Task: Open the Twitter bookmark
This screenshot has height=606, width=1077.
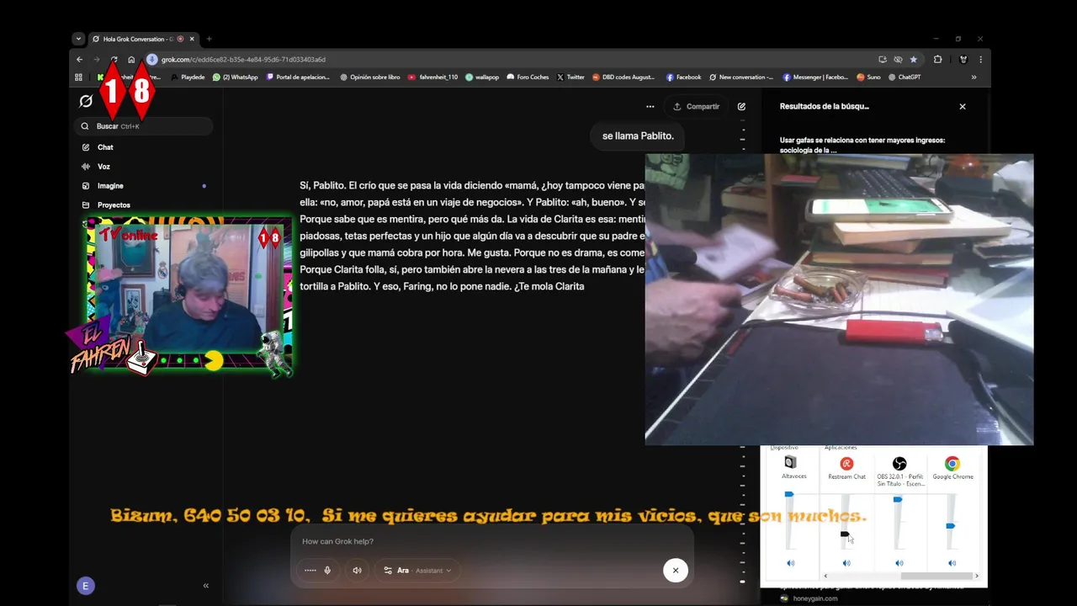Action: point(570,77)
